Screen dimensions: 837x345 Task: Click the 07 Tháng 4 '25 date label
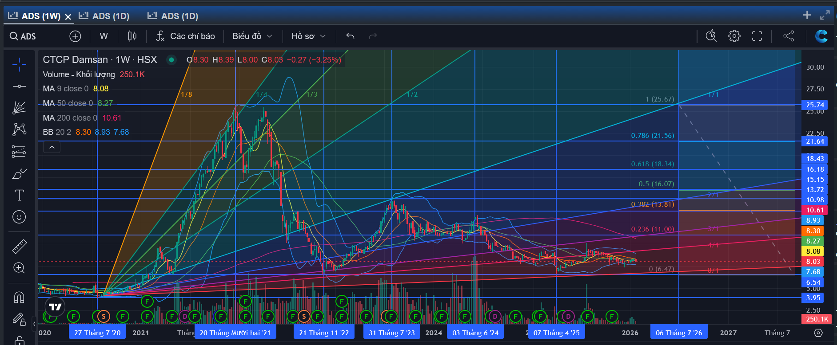point(556,333)
